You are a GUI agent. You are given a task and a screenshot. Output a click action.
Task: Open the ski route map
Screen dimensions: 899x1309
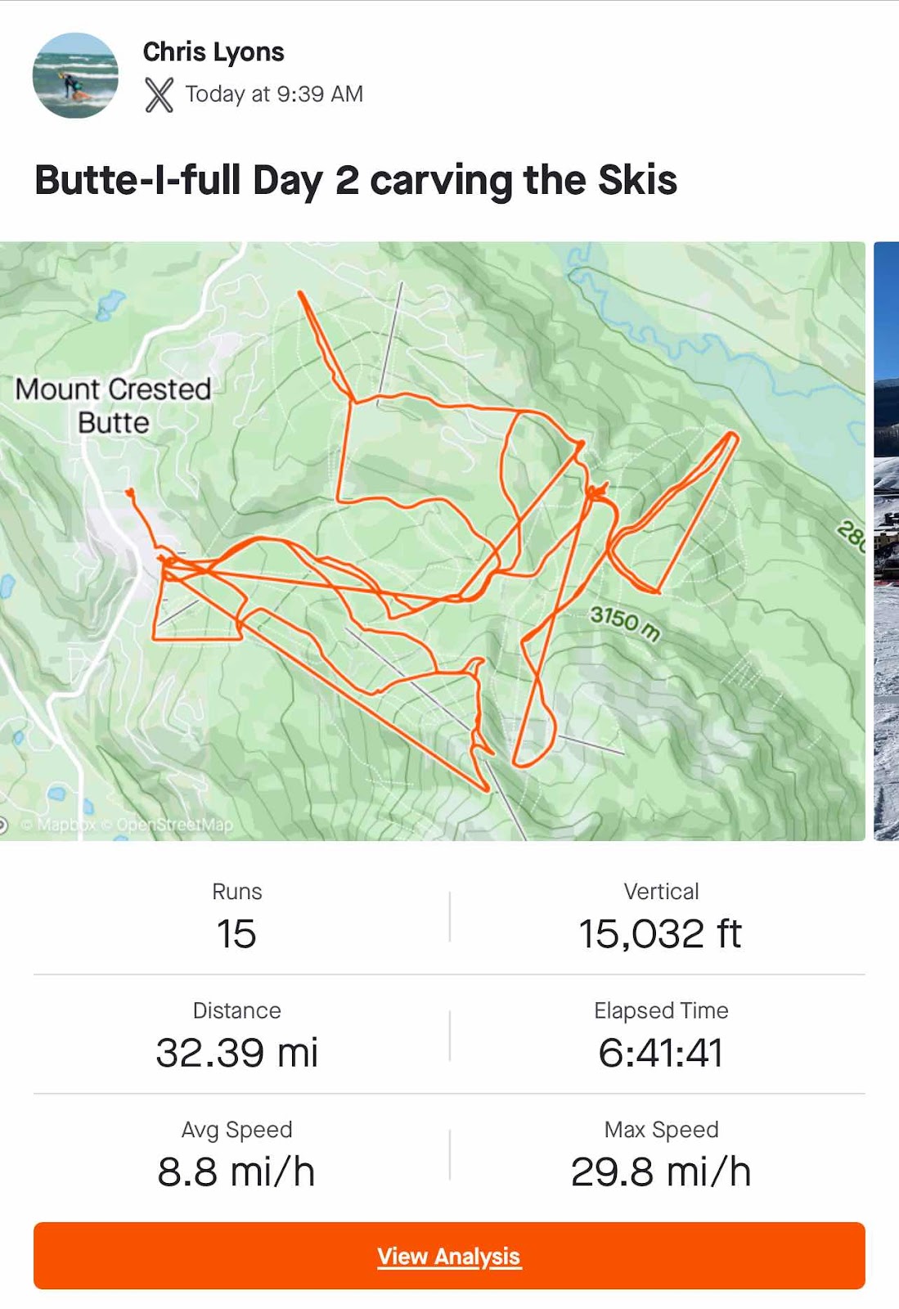pyautogui.click(x=432, y=541)
